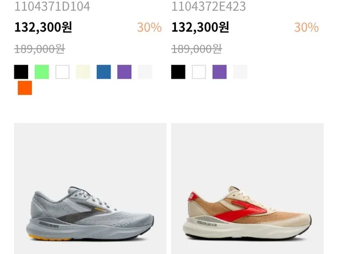Open the gray running shoe product image
The height and width of the screenshot is (254, 338).
[x=91, y=189]
